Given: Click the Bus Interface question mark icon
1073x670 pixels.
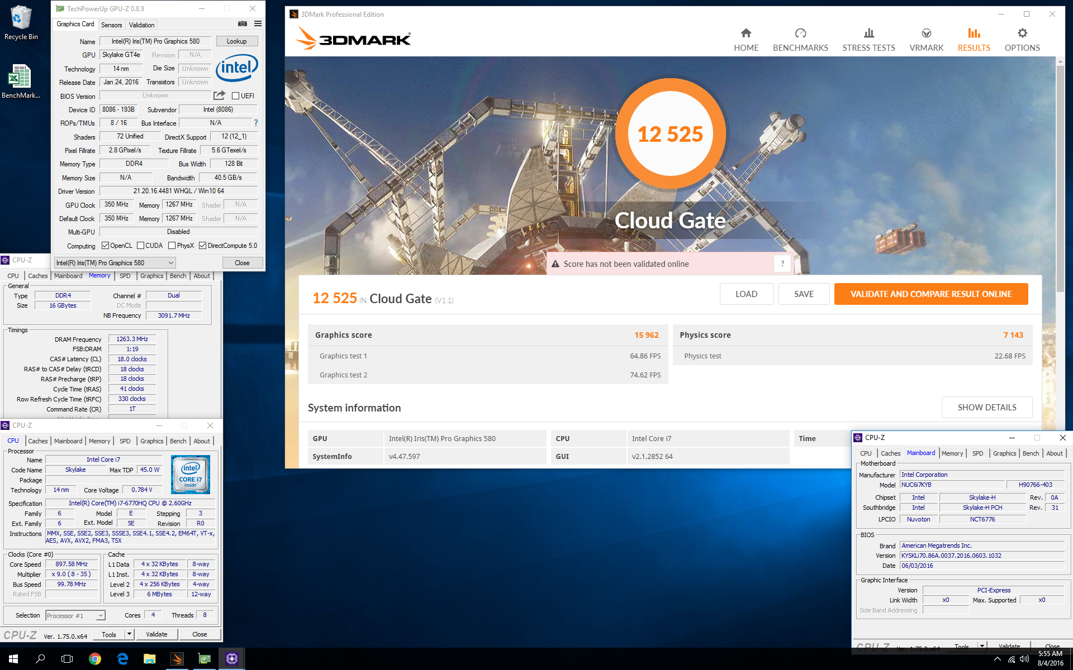Looking at the screenshot, I should 256,123.
